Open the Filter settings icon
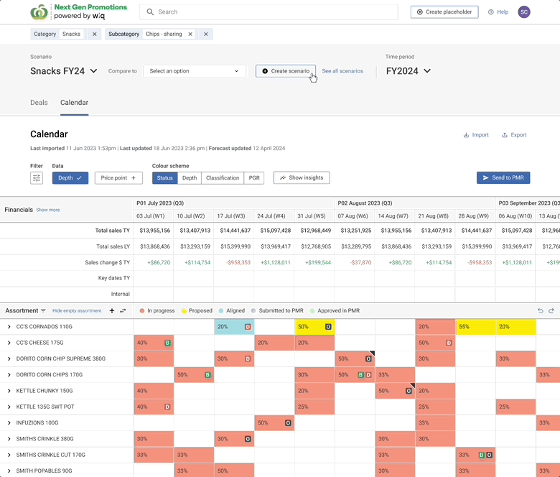The image size is (560, 477). [x=37, y=177]
